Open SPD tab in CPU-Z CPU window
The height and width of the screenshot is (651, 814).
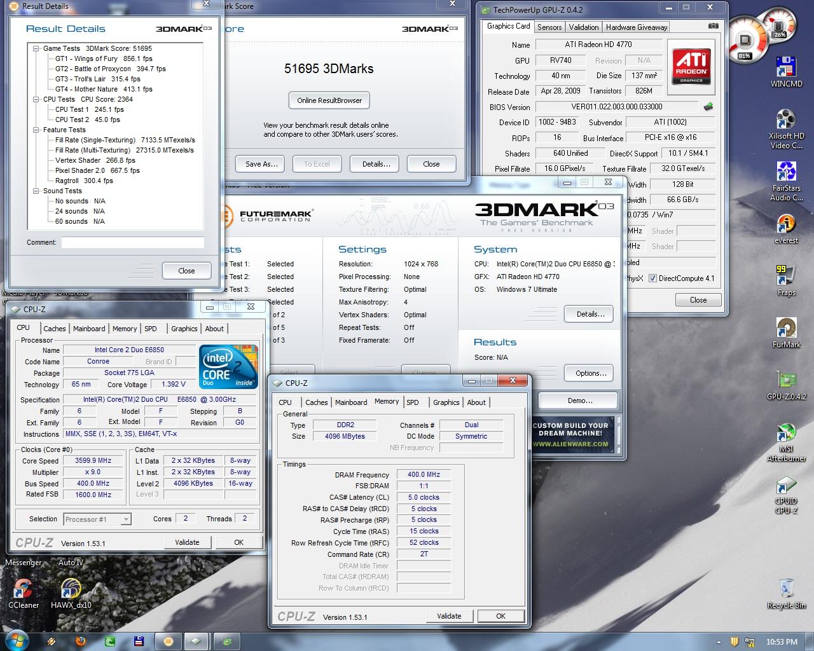[150, 329]
